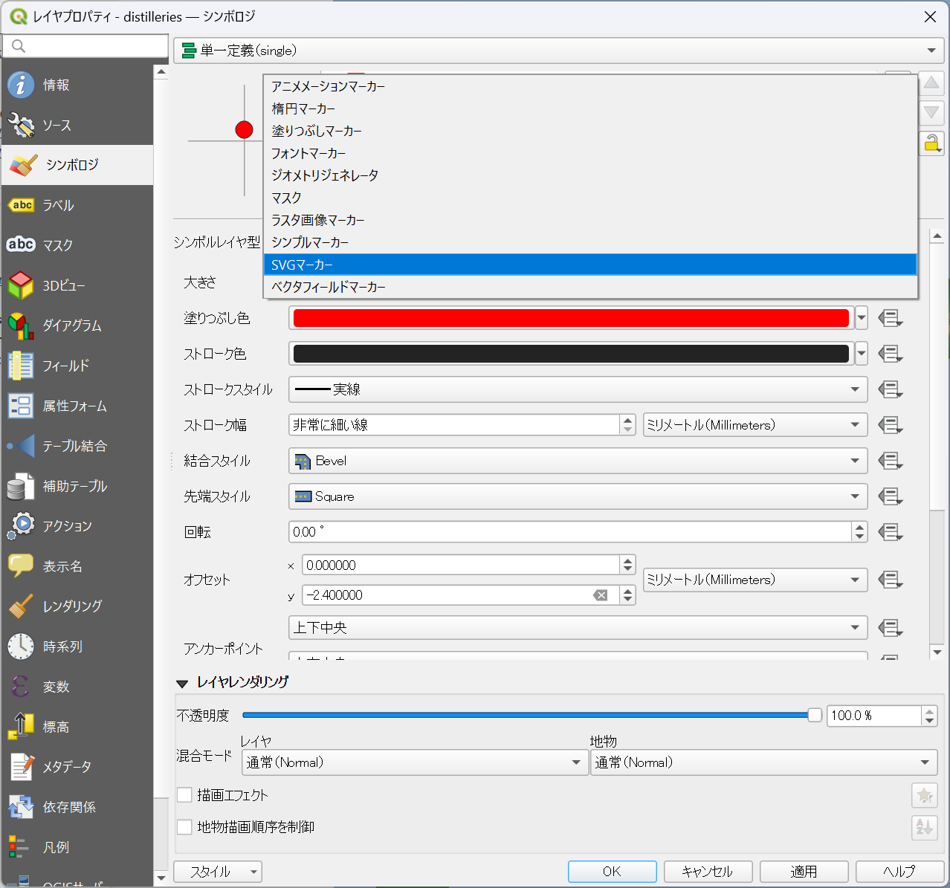Click the red 塗りつぶし色 color swatch

point(570,318)
